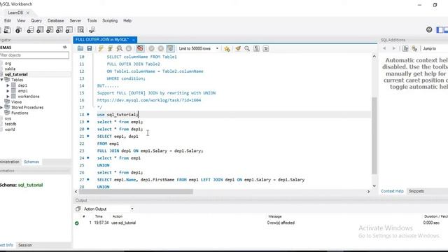Image resolution: width=448 pixels, height=252 pixels.
Task: Toggle continue-on-error execution mode
Action: tap(140, 48)
